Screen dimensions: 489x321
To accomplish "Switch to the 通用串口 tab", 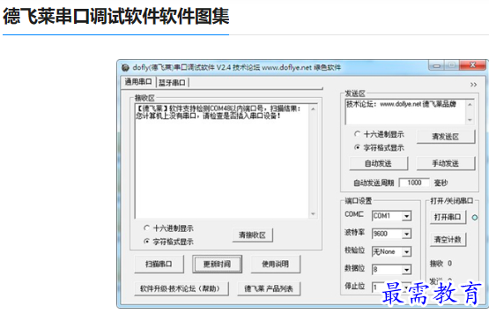I will coord(138,82).
